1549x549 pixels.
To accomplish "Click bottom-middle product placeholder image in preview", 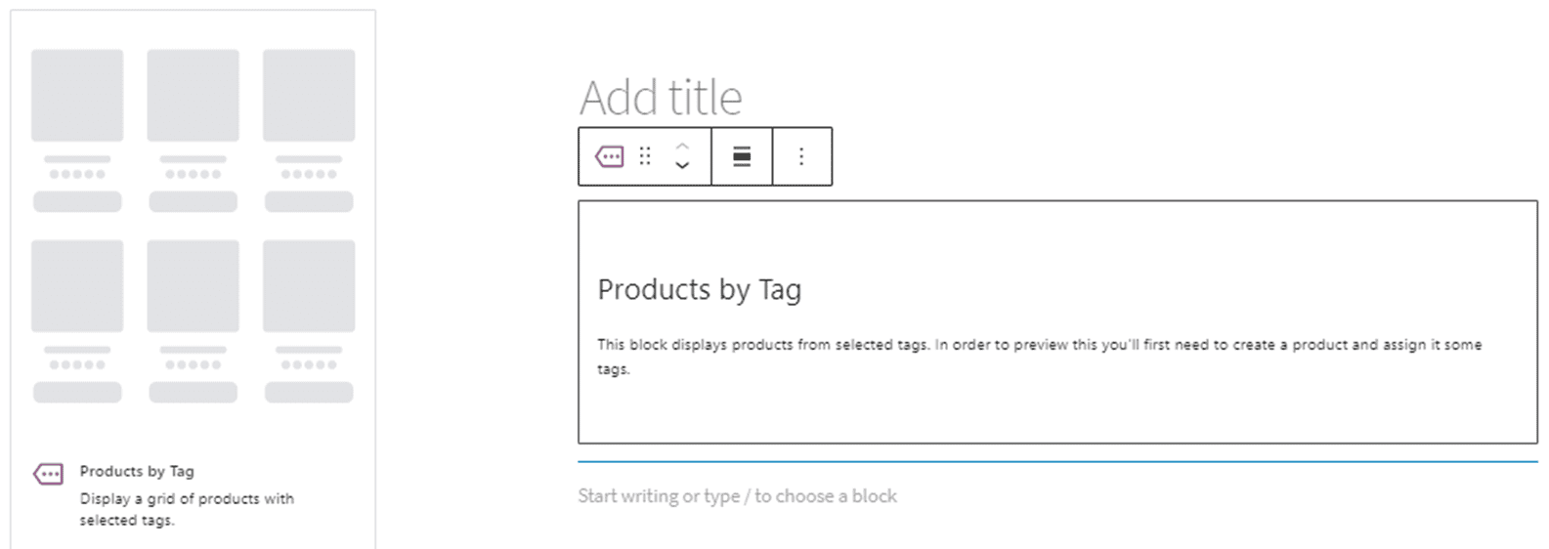I will coord(193,286).
